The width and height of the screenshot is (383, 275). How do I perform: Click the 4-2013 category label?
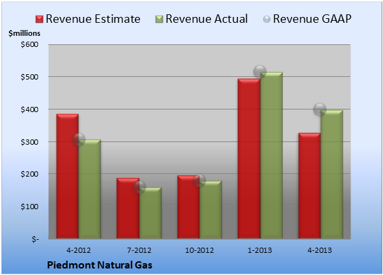pos(320,250)
